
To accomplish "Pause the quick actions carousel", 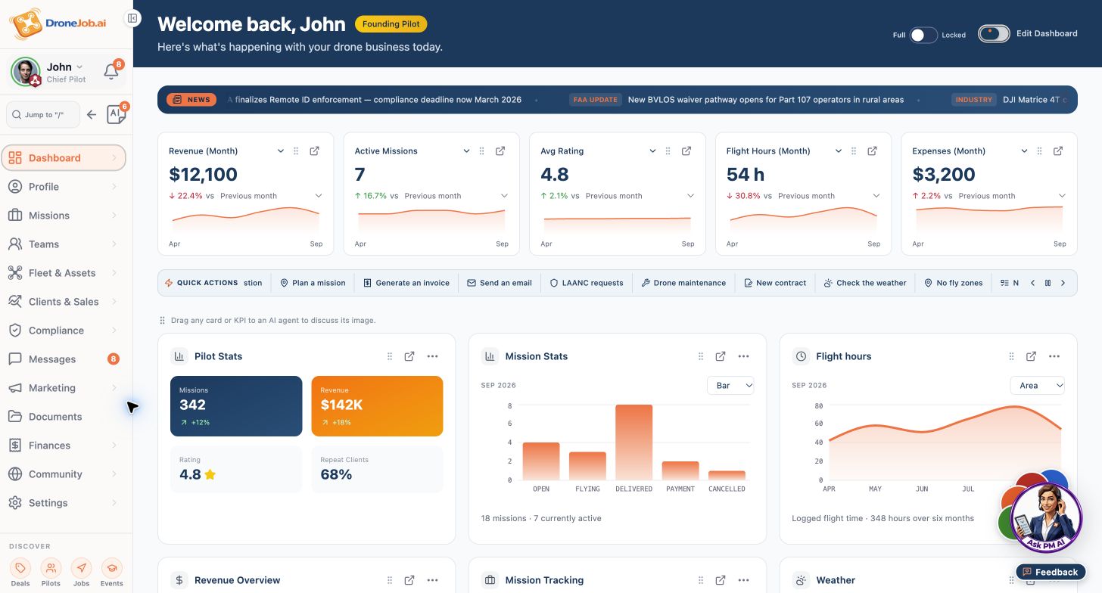I will [x=1048, y=283].
